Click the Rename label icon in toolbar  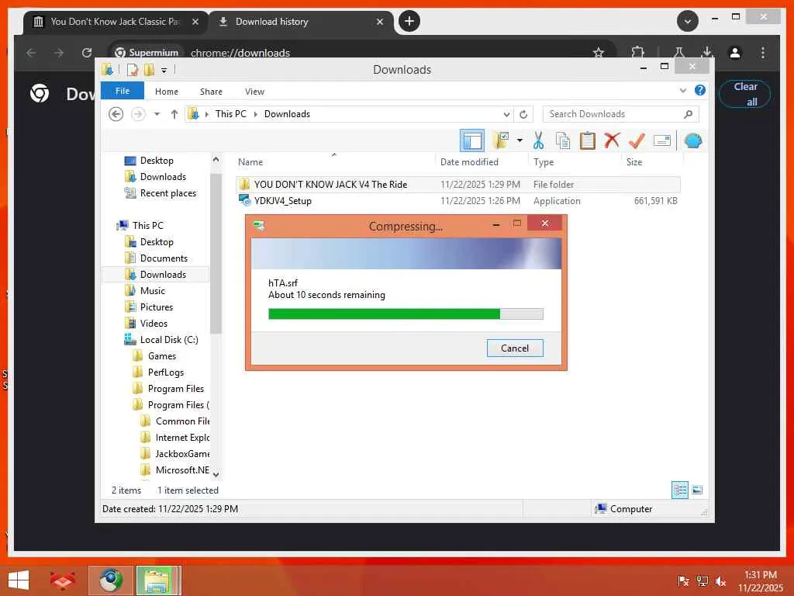click(x=662, y=140)
